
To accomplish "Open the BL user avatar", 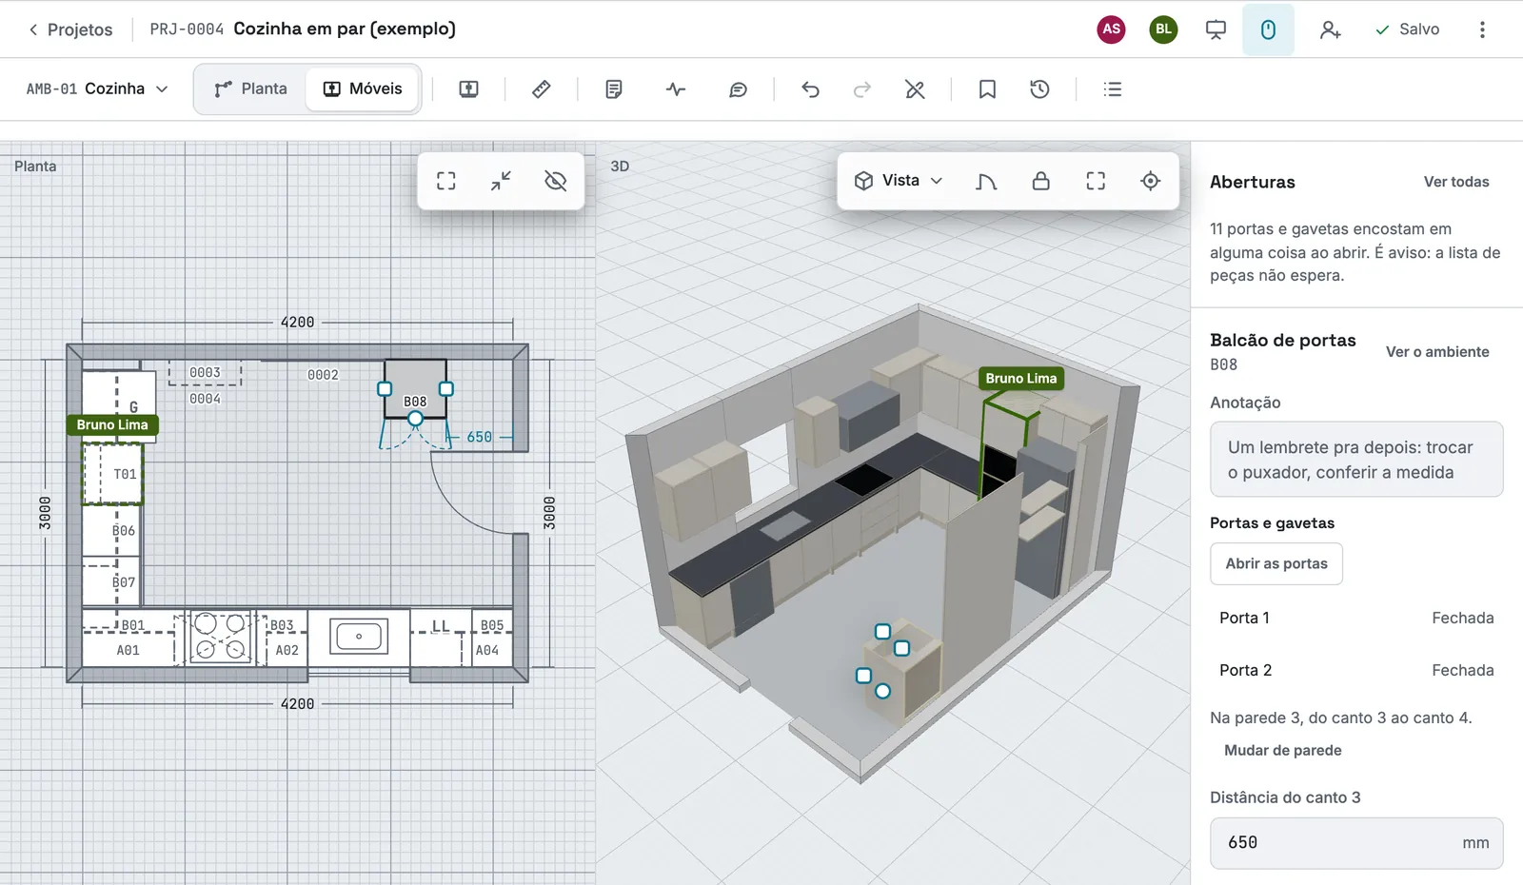I will click(1163, 29).
